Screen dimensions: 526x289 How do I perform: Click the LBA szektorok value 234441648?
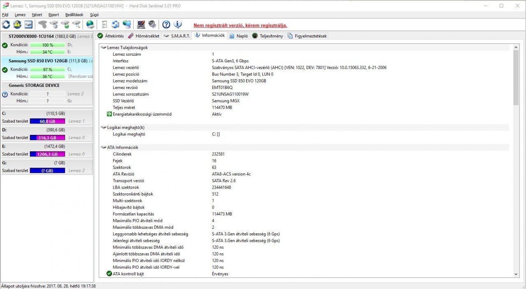(x=221, y=187)
